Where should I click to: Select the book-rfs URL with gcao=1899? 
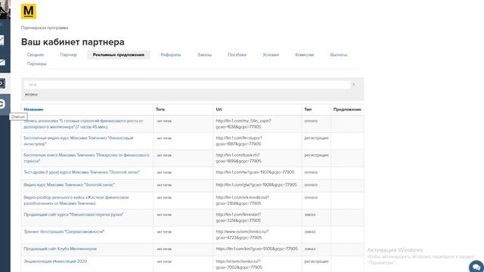pyautogui.click(x=239, y=158)
